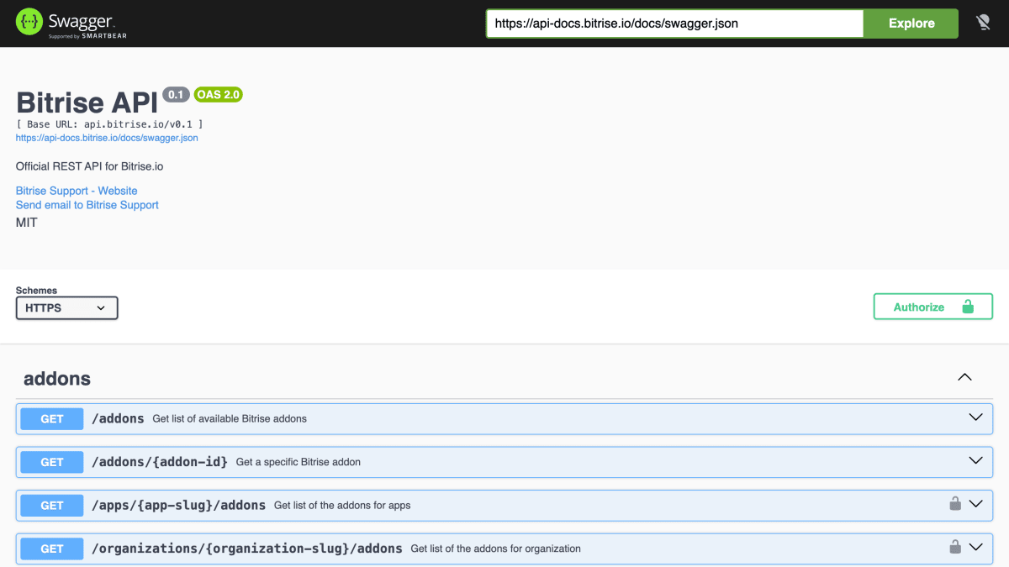Click the Schemes label
1009x567 pixels.
click(x=36, y=291)
